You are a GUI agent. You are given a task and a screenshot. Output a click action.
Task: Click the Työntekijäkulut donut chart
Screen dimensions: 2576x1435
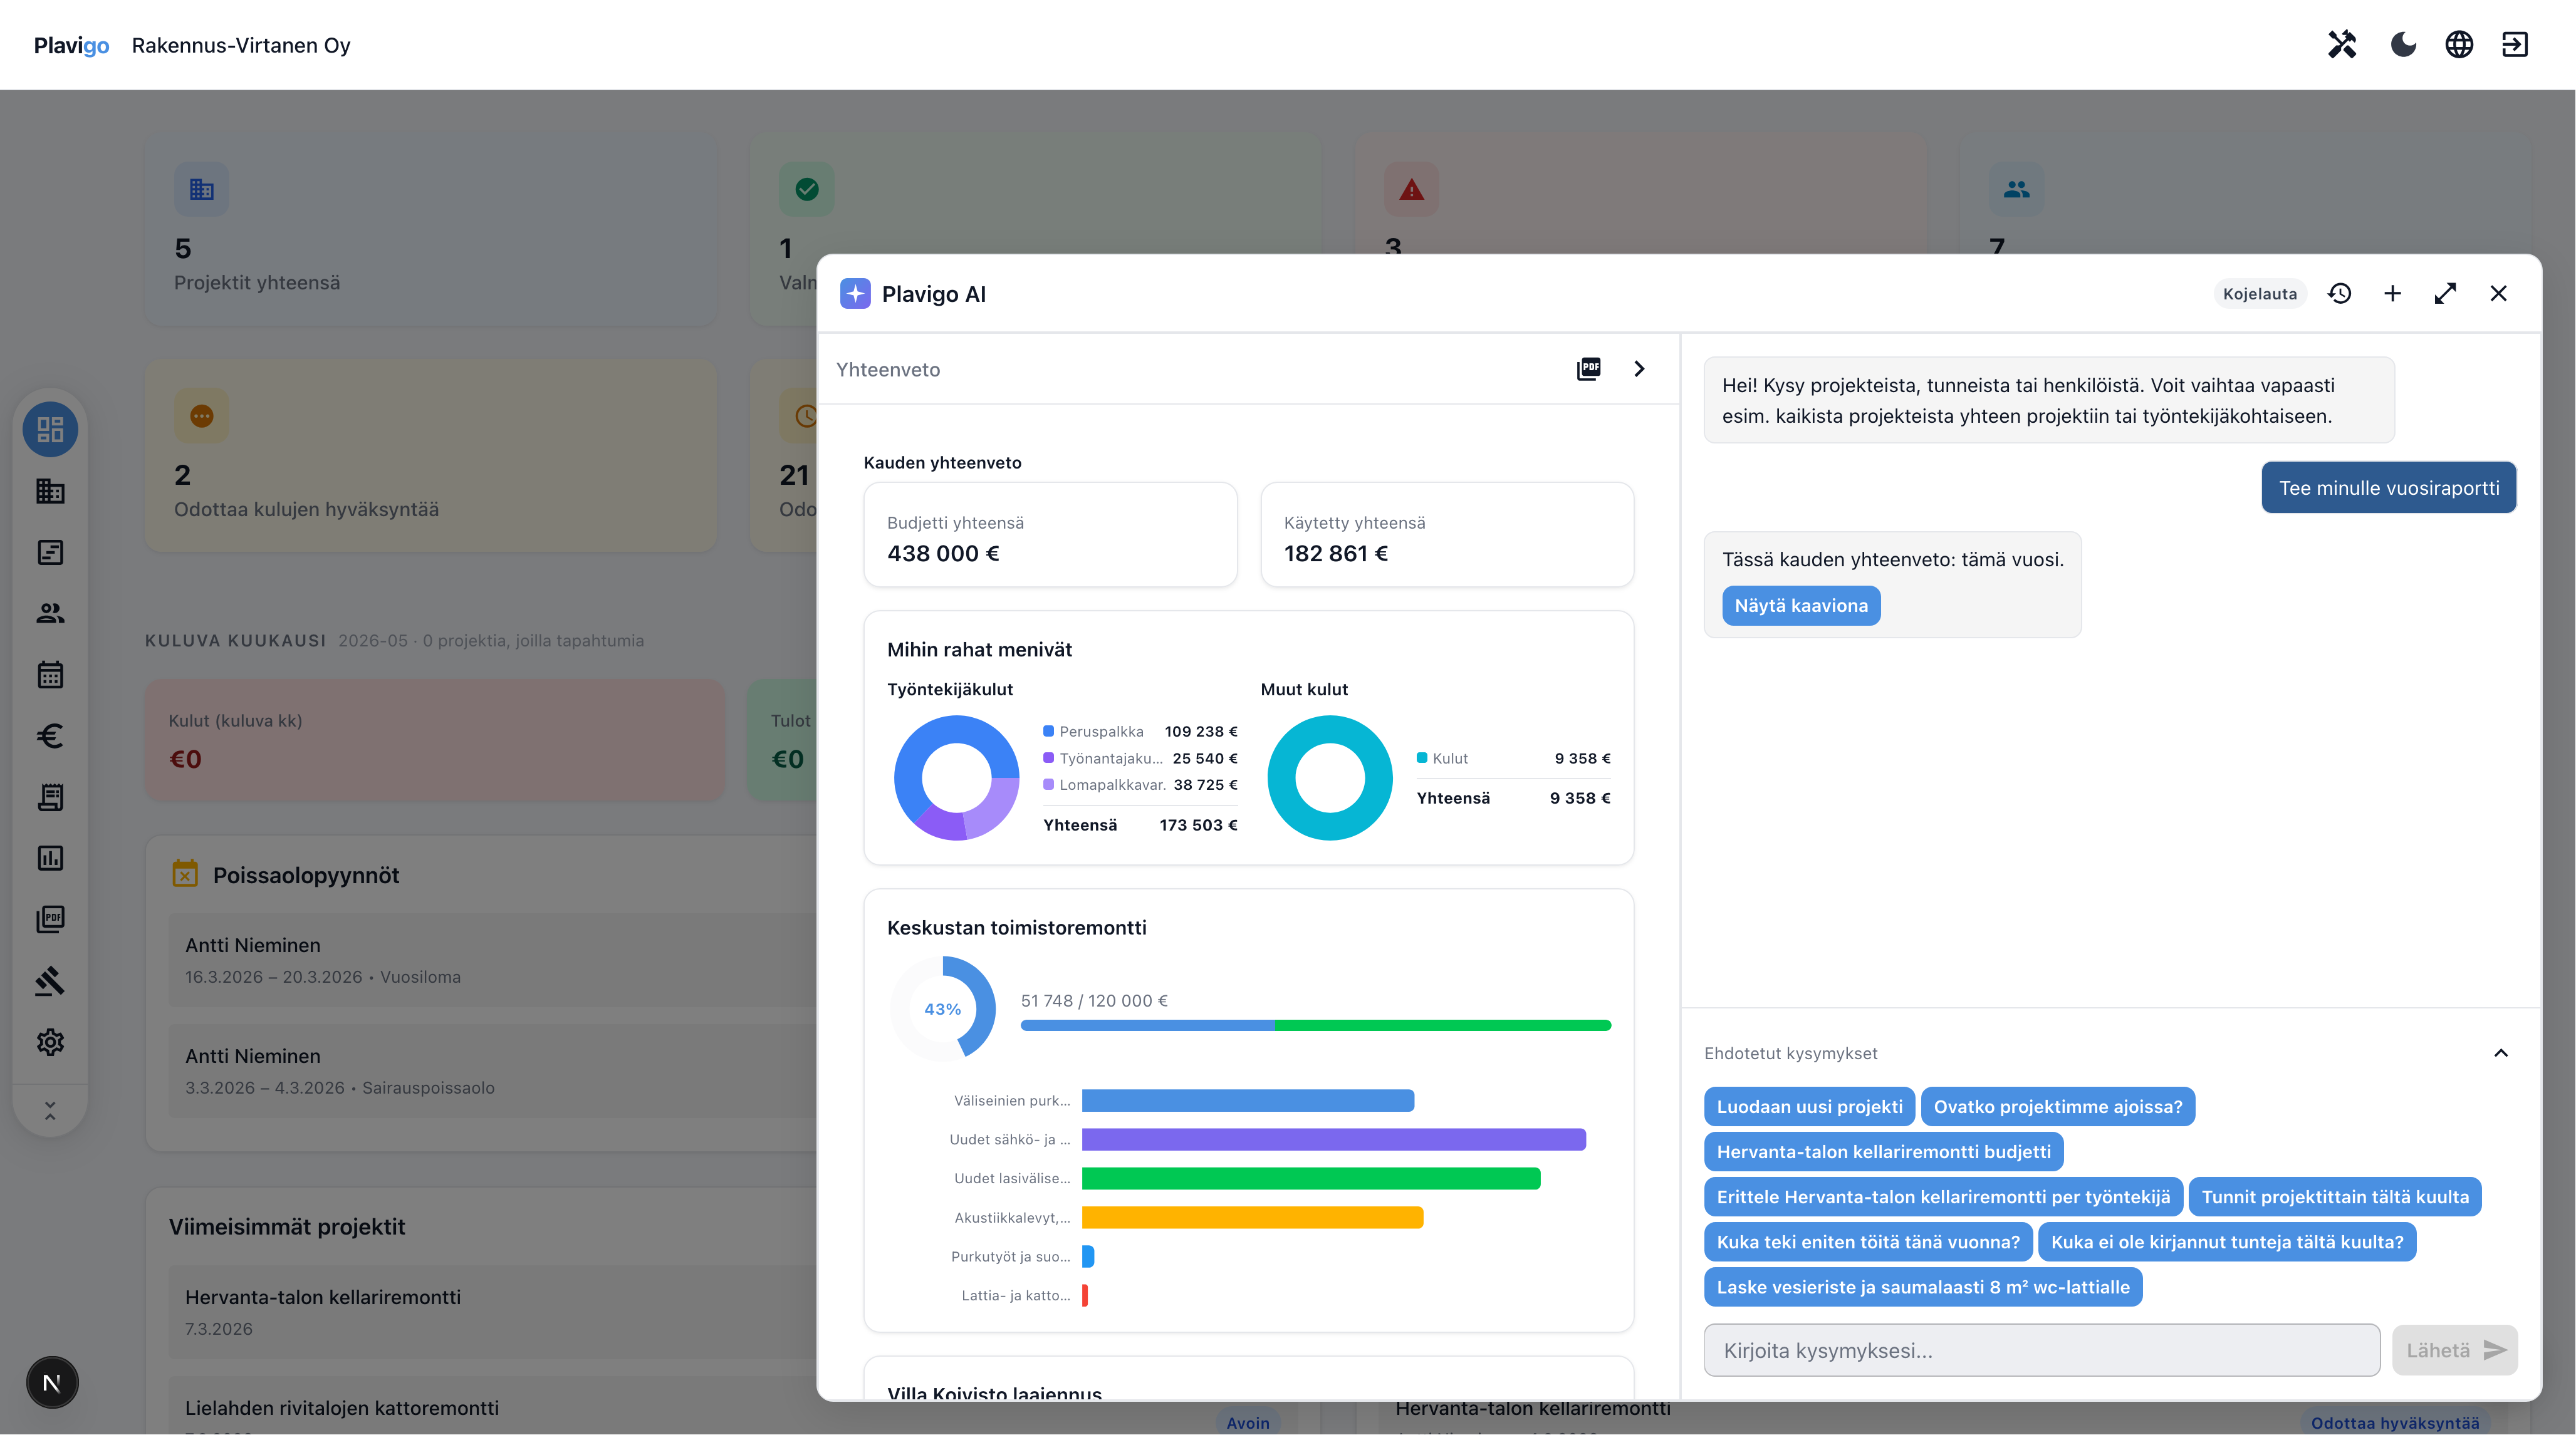(x=957, y=777)
